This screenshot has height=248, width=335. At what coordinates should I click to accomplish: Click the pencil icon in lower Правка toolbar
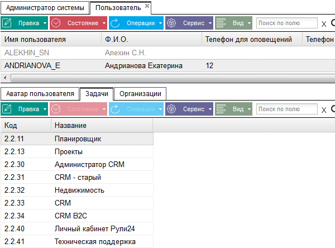(x=8, y=109)
